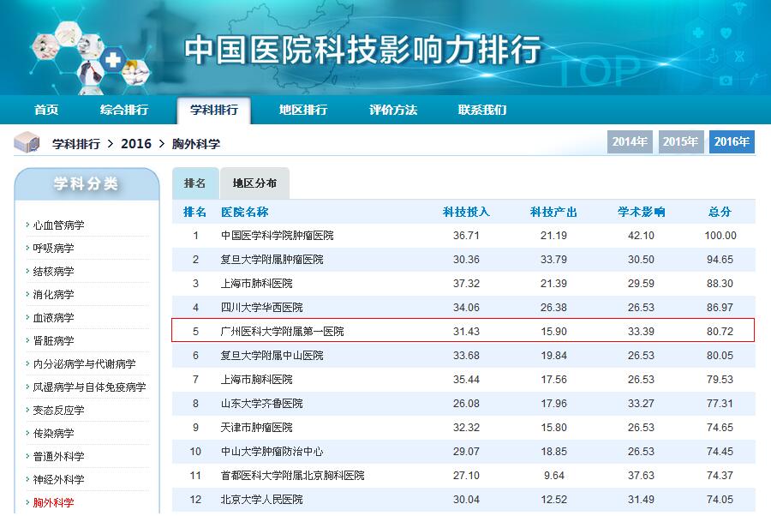
Task: Open the 首页 navigation item
Action: [46, 110]
